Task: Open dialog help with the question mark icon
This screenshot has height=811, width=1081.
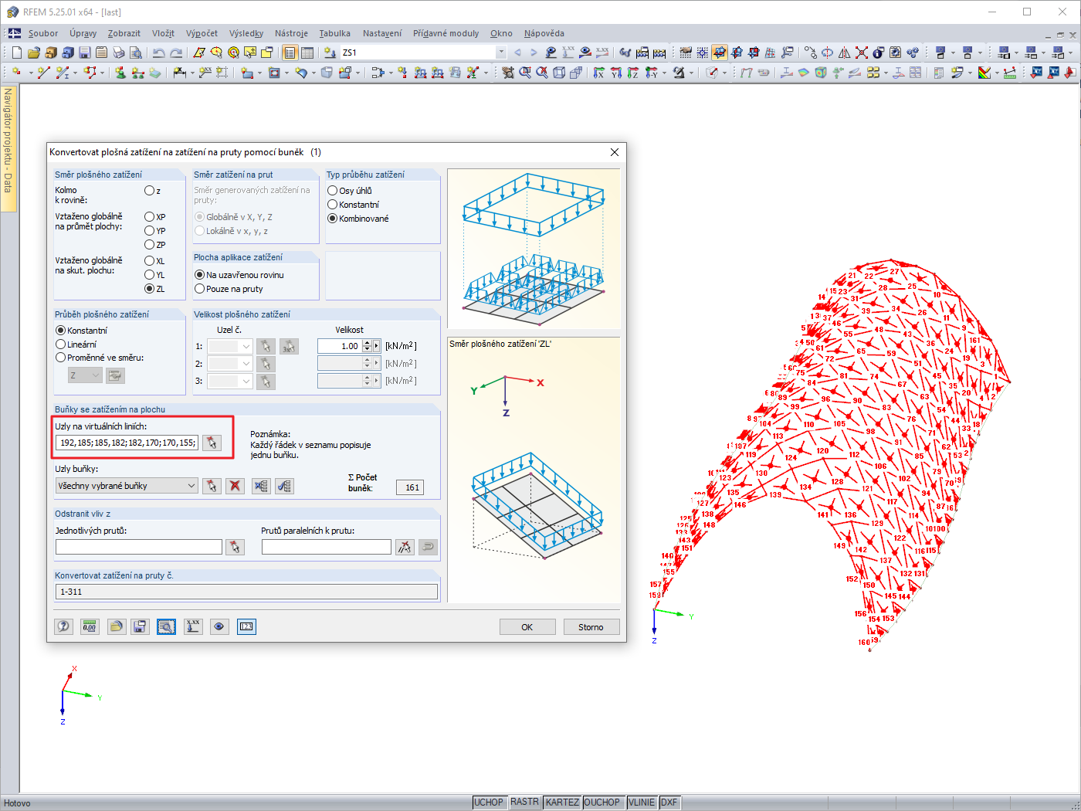Action: (x=64, y=626)
